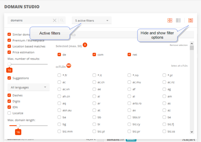Check the biz.fj checkbox
Screen dimensions: 201x142
coord(164,124)
